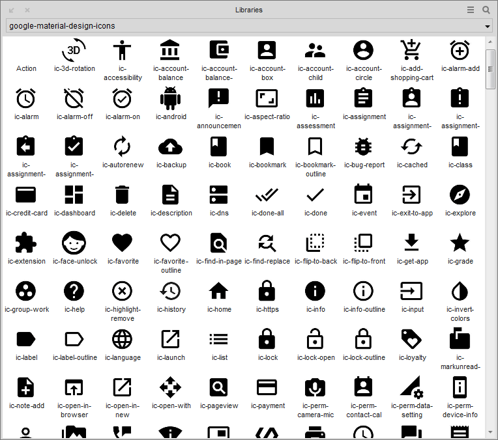Open the google-material-design-icons library dropdown
This screenshot has height=440, width=498.
(x=249, y=26)
